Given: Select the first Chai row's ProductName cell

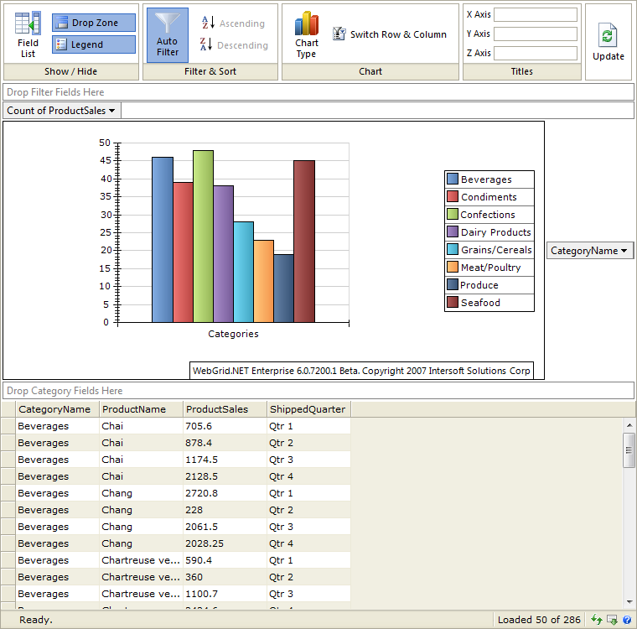Looking at the screenshot, I should coord(141,426).
